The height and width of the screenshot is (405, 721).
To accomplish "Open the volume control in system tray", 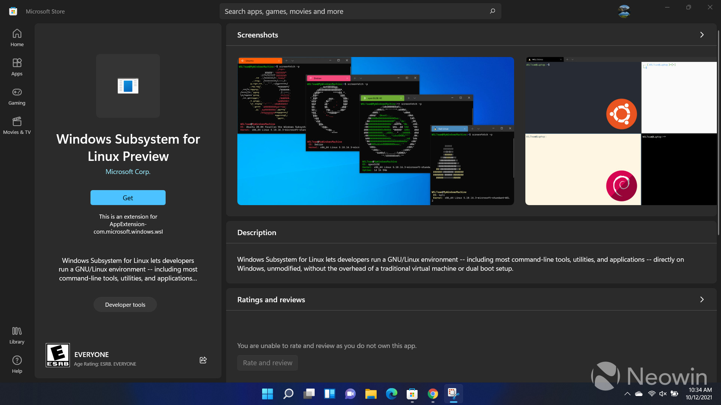I will 662,394.
